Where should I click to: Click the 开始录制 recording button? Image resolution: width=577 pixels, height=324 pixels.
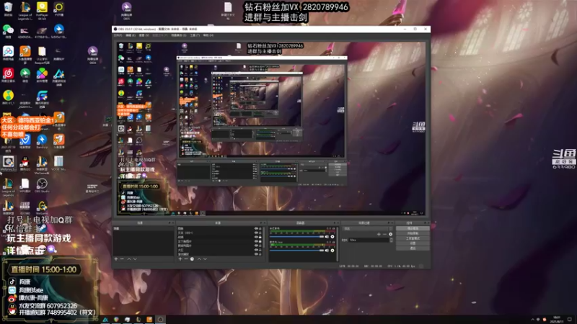(413, 233)
